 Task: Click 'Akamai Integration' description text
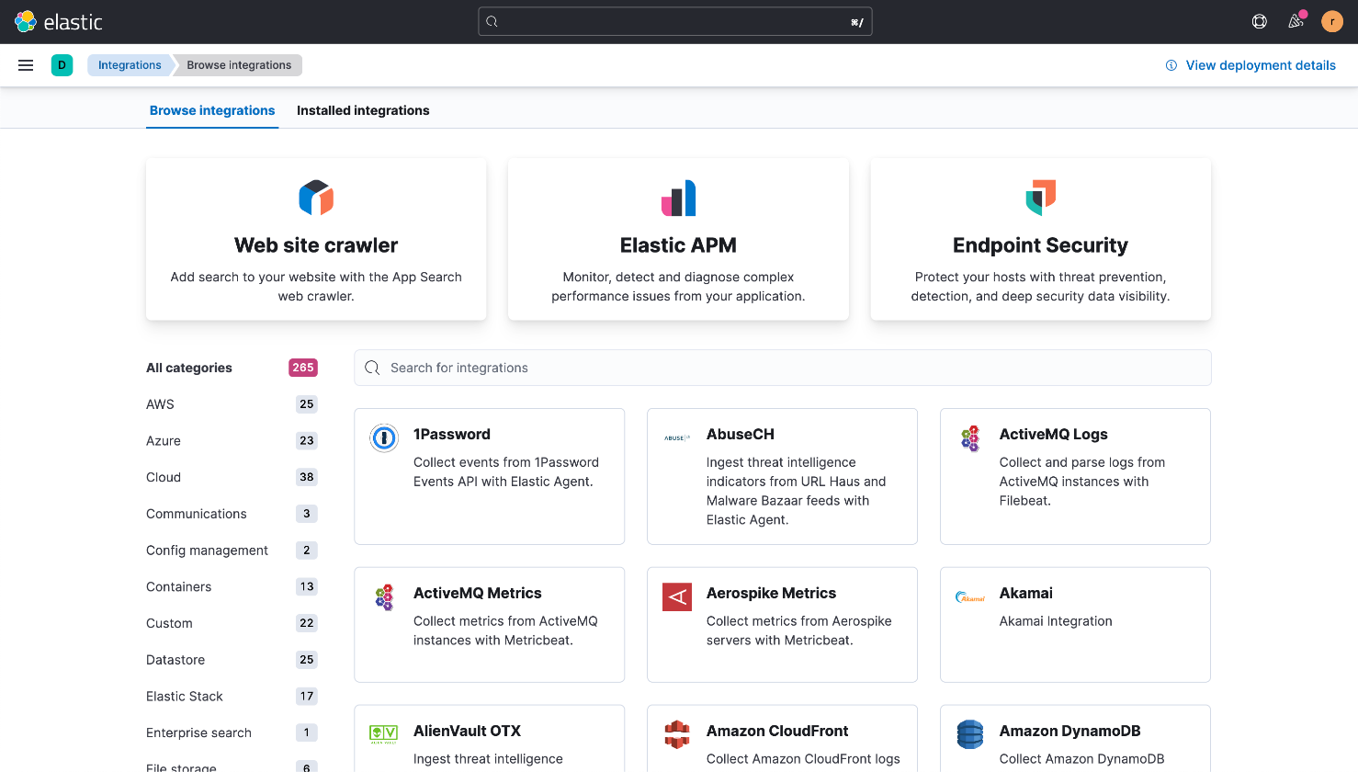click(1056, 621)
